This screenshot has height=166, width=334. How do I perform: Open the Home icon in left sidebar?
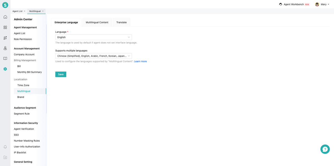[5, 17]
